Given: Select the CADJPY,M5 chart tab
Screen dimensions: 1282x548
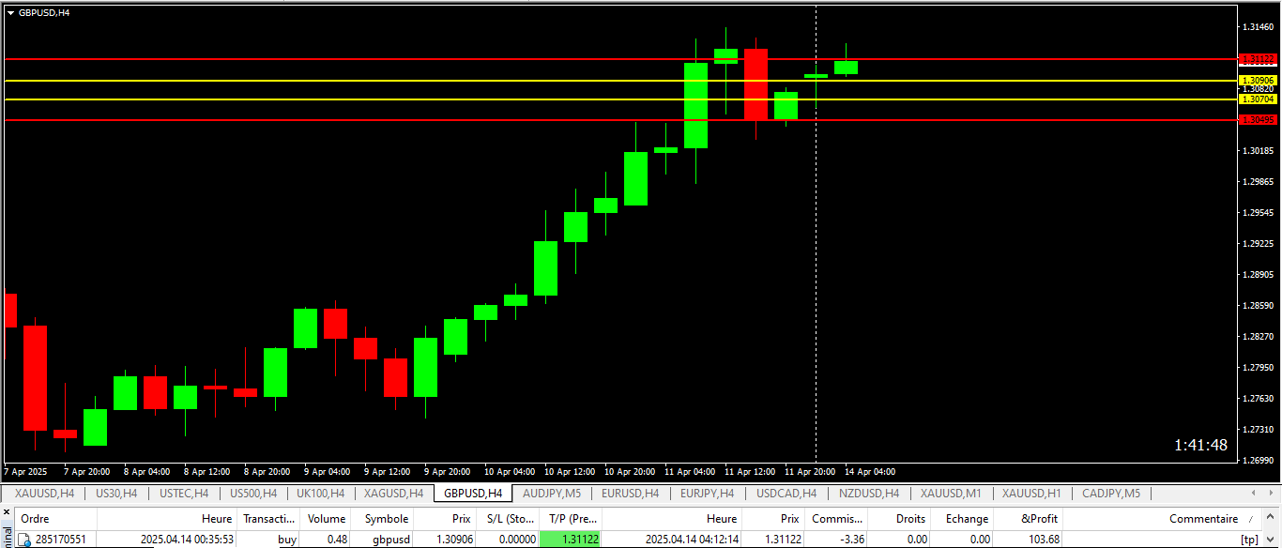Looking at the screenshot, I should (1111, 494).
